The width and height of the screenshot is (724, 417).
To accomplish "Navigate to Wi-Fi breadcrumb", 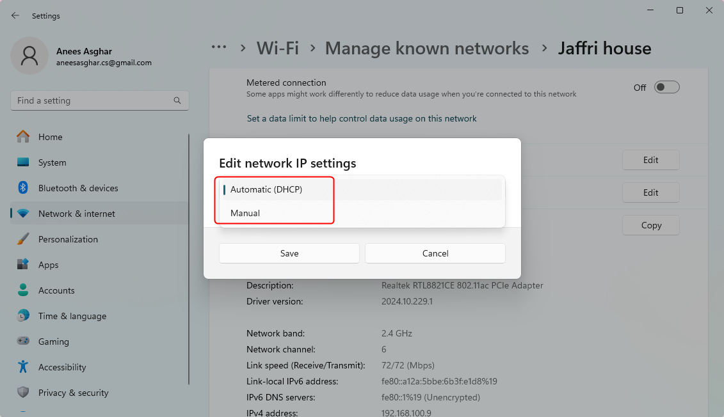I will point(277,47).
